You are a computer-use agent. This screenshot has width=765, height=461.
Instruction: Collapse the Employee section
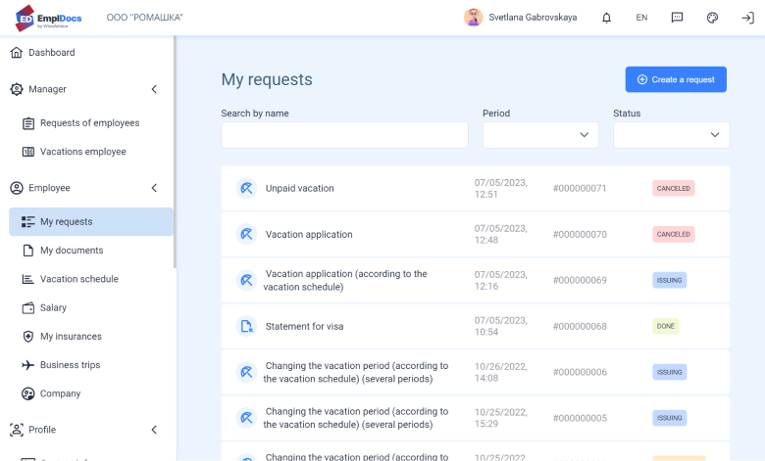(154, 188)
